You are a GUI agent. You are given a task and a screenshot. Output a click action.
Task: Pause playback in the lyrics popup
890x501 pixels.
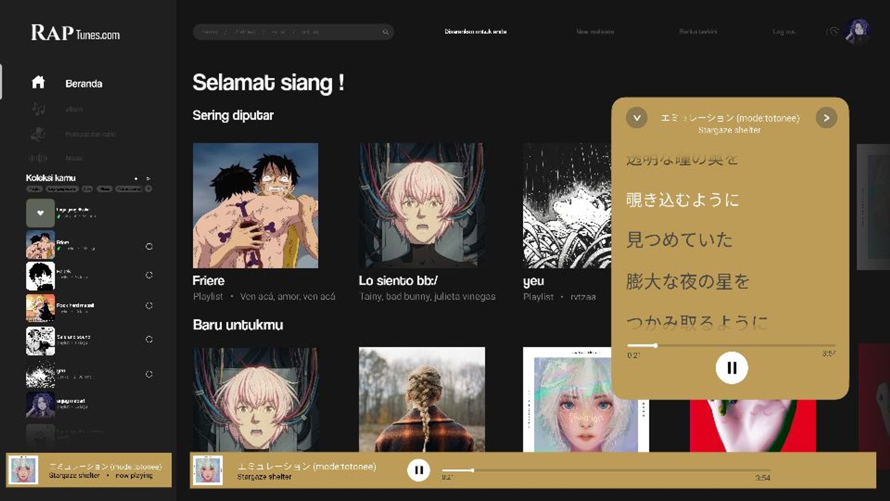731,368
